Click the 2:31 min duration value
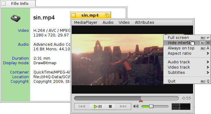 [x=42, y=58]
